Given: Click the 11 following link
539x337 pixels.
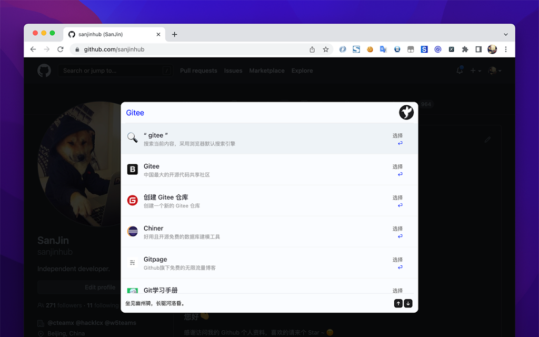Looking at the screenshot, I should [x=103, y=305].
